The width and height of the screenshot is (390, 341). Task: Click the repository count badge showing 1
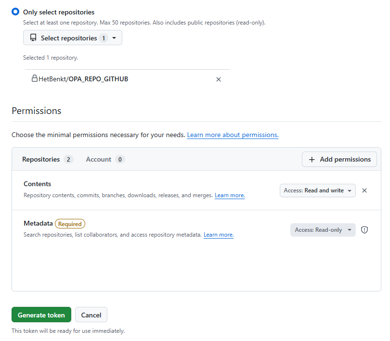(104, 38)
